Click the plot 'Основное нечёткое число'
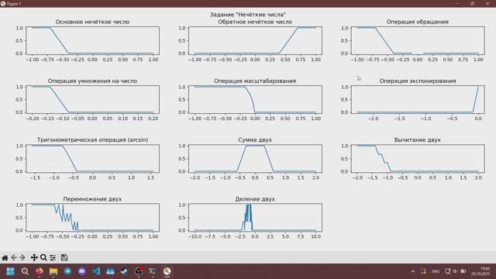Image resolution: width=496 pixels, height=279 pixels. [x=93, y=41]
